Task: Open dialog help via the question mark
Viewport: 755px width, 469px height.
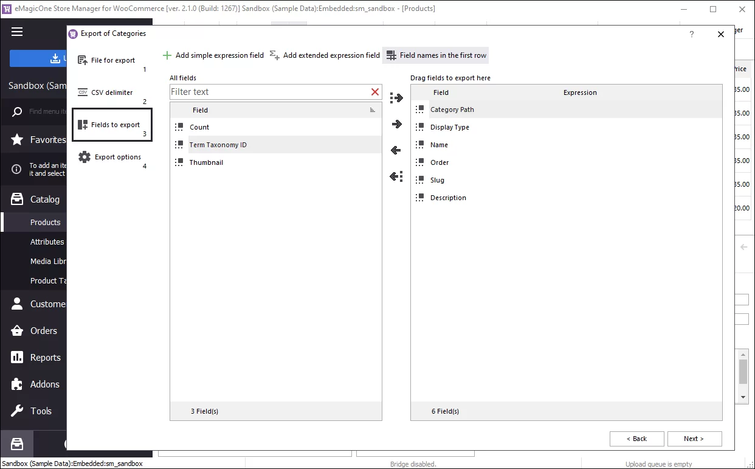Action: (691, 35)
